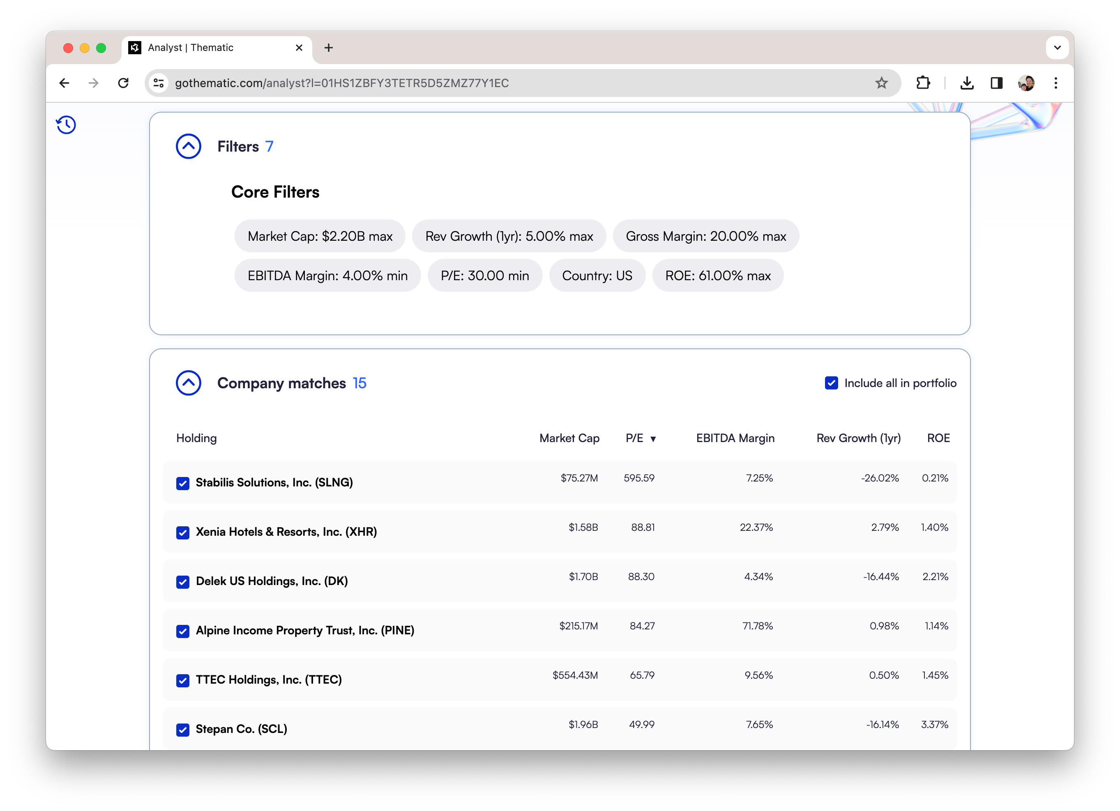This screenshot has width=1120, height=811.
Task: Uncheck Stabilis Solutions, Inc. (SLNG)
Action: point(183,483)
